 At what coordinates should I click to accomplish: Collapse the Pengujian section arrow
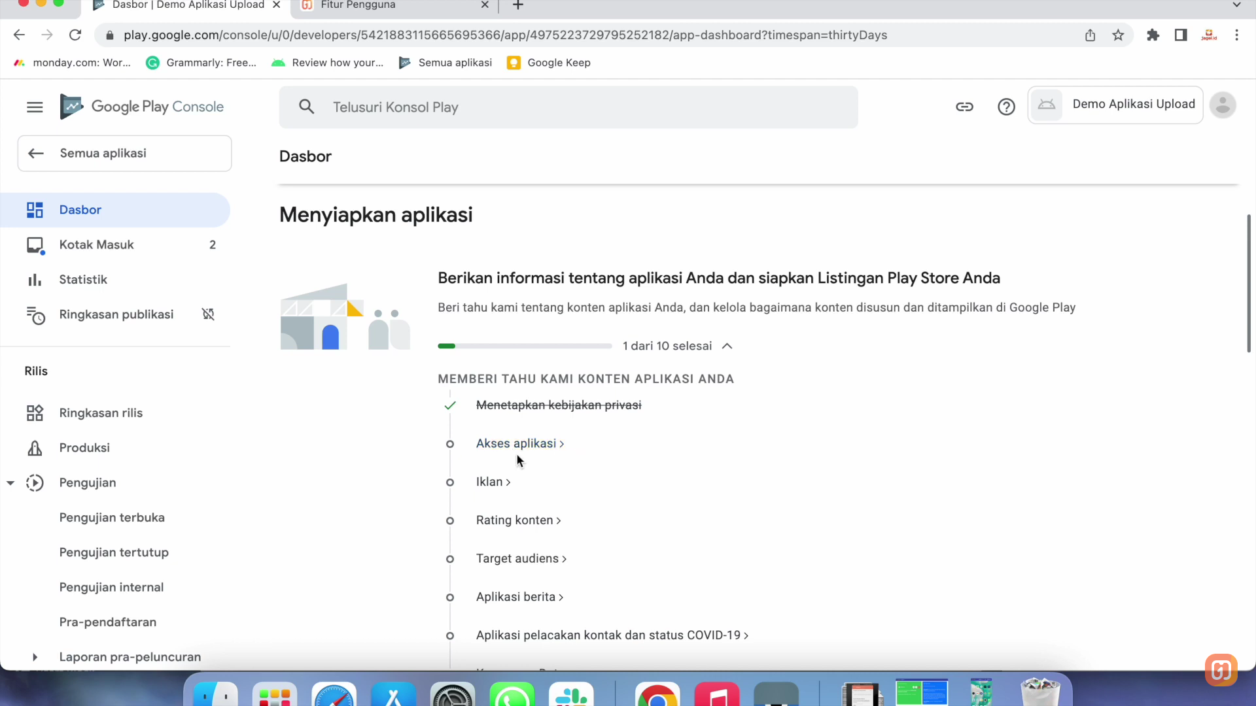[10, 483]
